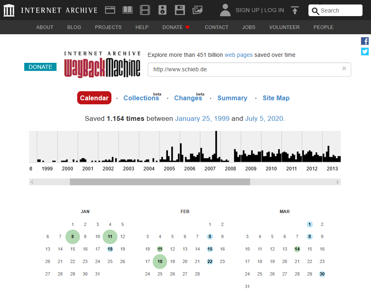Open the Images icon
The width and height of the screenshot is (371, 290).
click(x=197, y=10)
